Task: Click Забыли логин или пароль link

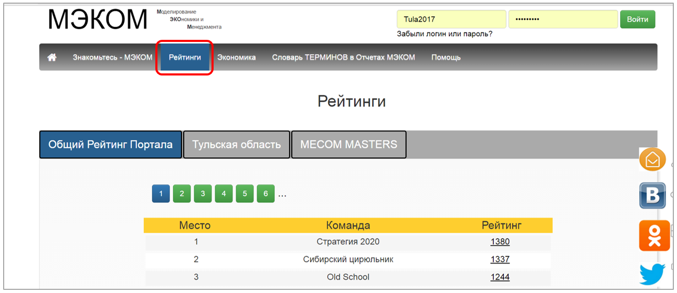Action: [445, 34]
